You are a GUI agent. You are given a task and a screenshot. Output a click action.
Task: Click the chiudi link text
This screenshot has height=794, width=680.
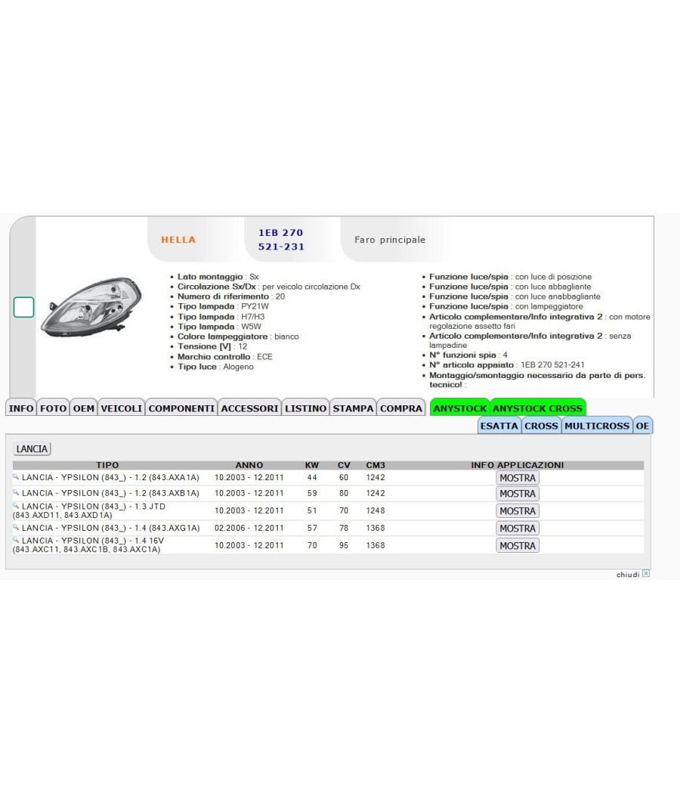tap(628, 574)
